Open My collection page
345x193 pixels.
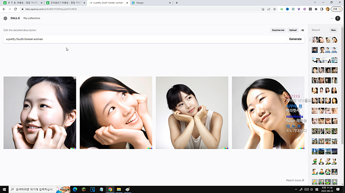[x=31, y=18]
